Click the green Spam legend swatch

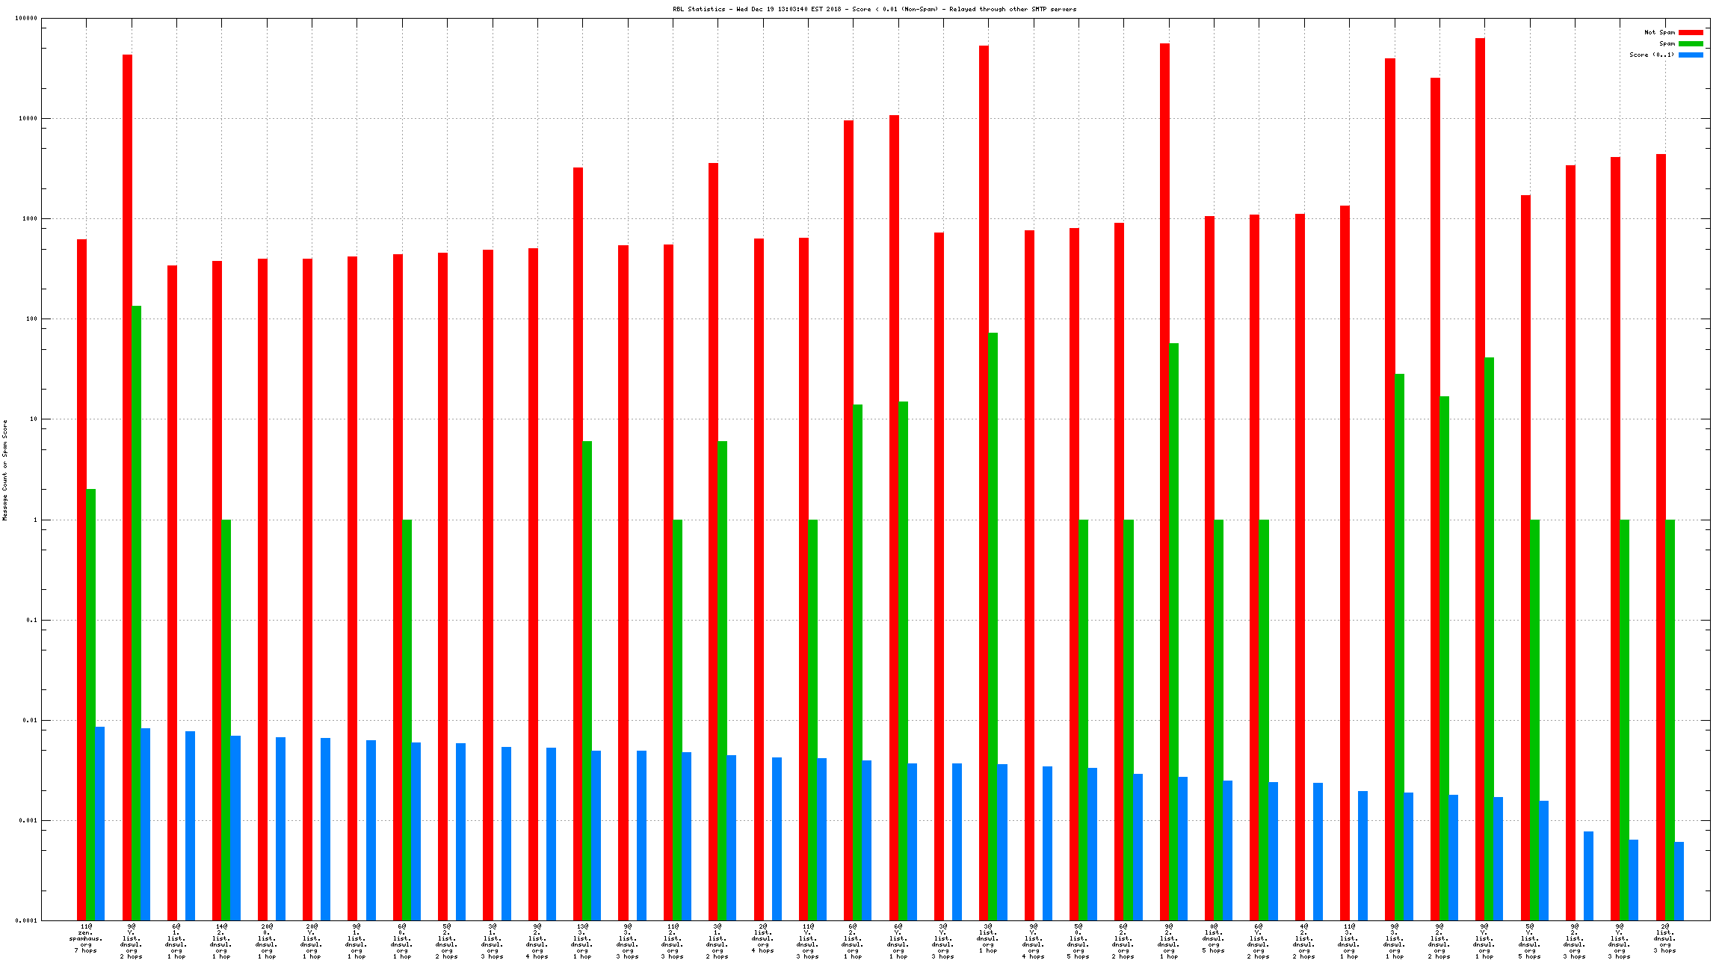pyautogui.click(x=1691, y=43)
